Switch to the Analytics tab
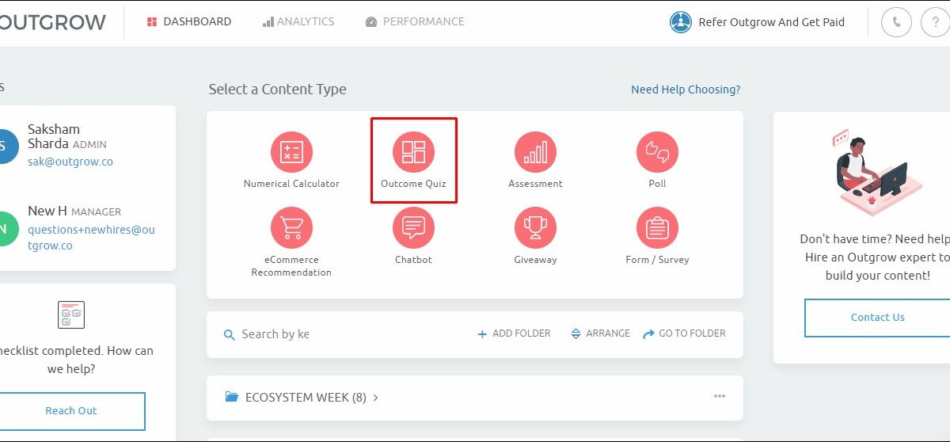Screen dimensions: 950x442 [298, 22]
